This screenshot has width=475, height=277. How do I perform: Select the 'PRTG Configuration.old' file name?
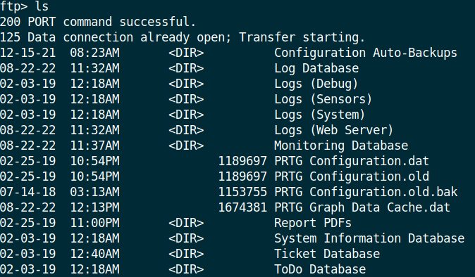coord(352,176)
